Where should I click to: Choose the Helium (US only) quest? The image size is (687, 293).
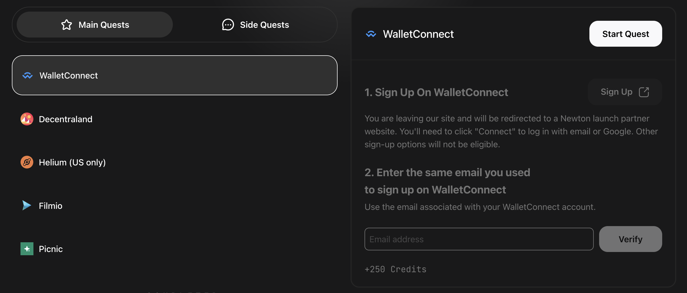(x=72, y=162)
